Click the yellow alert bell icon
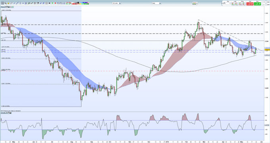 pos(8,3)
